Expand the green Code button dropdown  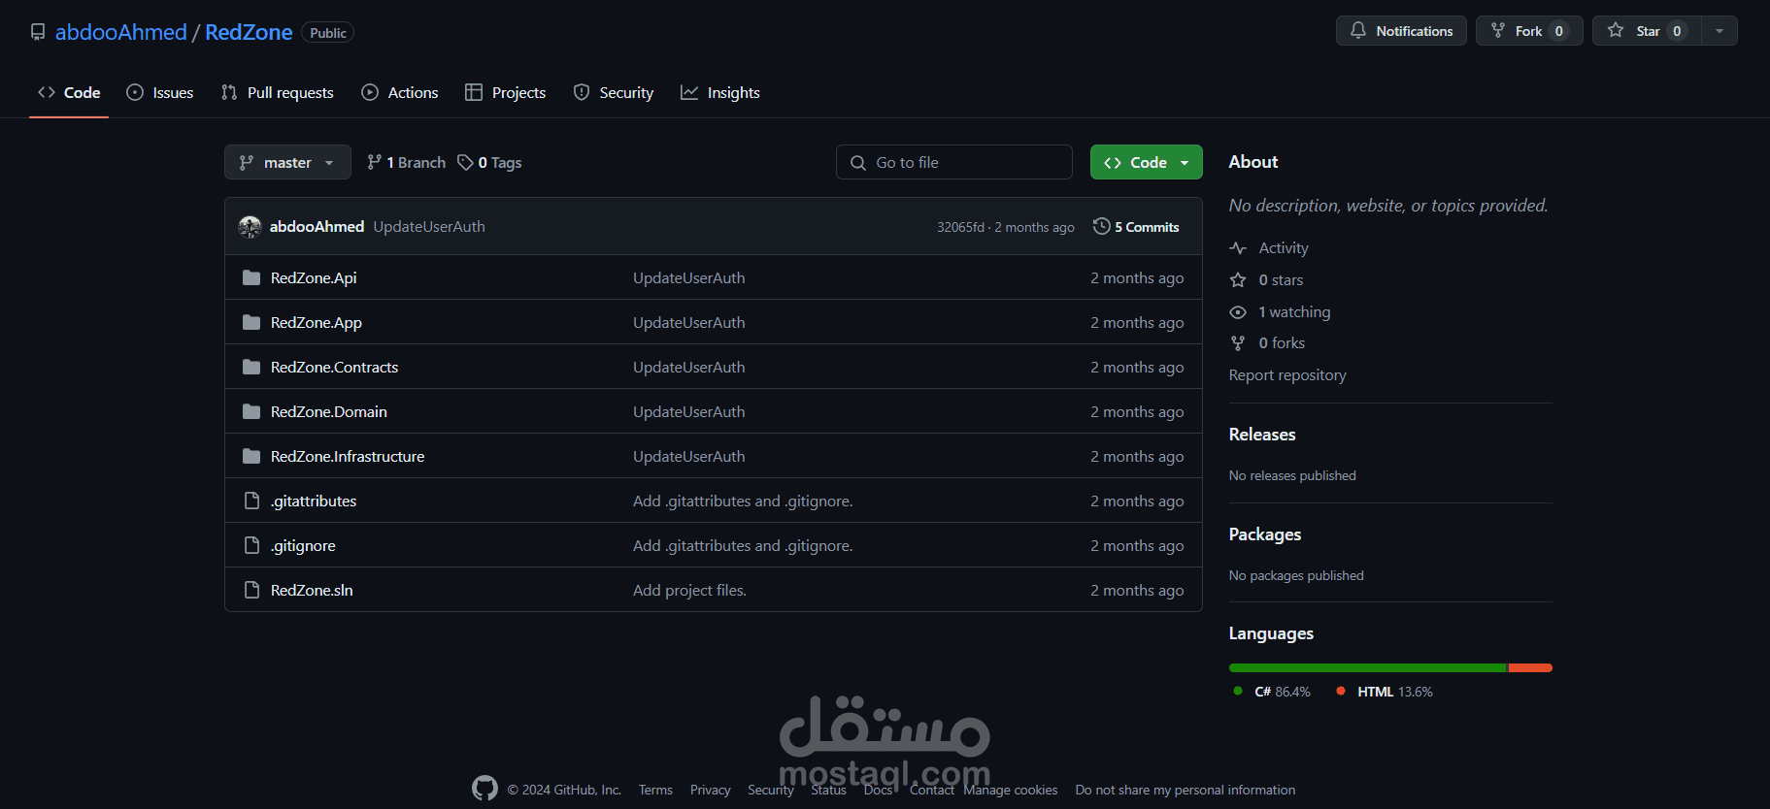[x=1185, y=163]
